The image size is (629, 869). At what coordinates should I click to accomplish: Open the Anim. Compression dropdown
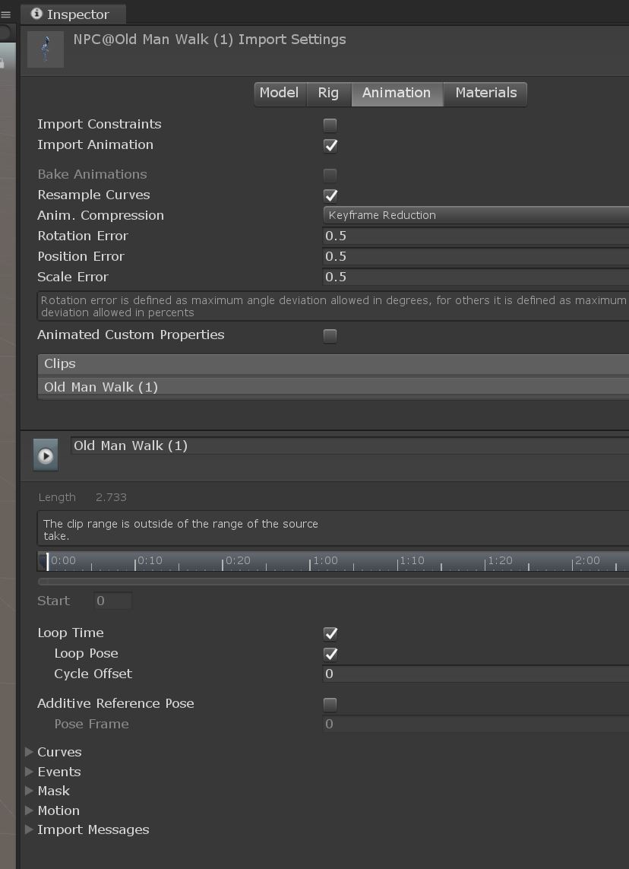tap(476, 215)
